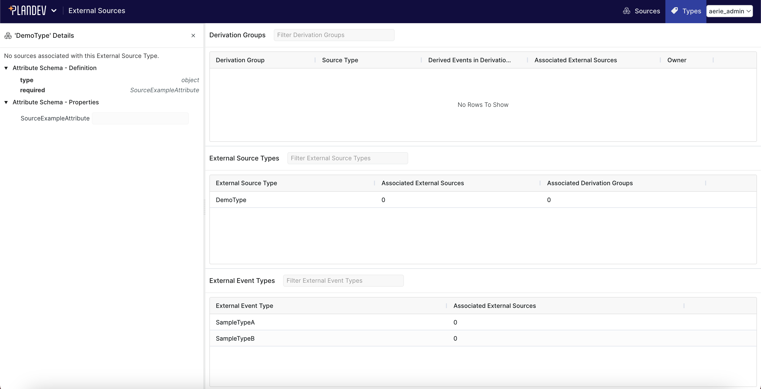Viewport: 761px width, 389px height.
Task: Click the SourceExampleAttribute input field
Action: (140, 118)
